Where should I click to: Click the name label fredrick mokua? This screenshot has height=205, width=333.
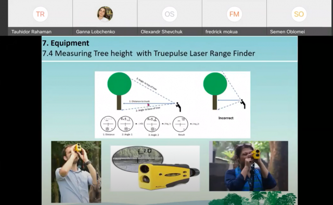[x=221, y=32]
